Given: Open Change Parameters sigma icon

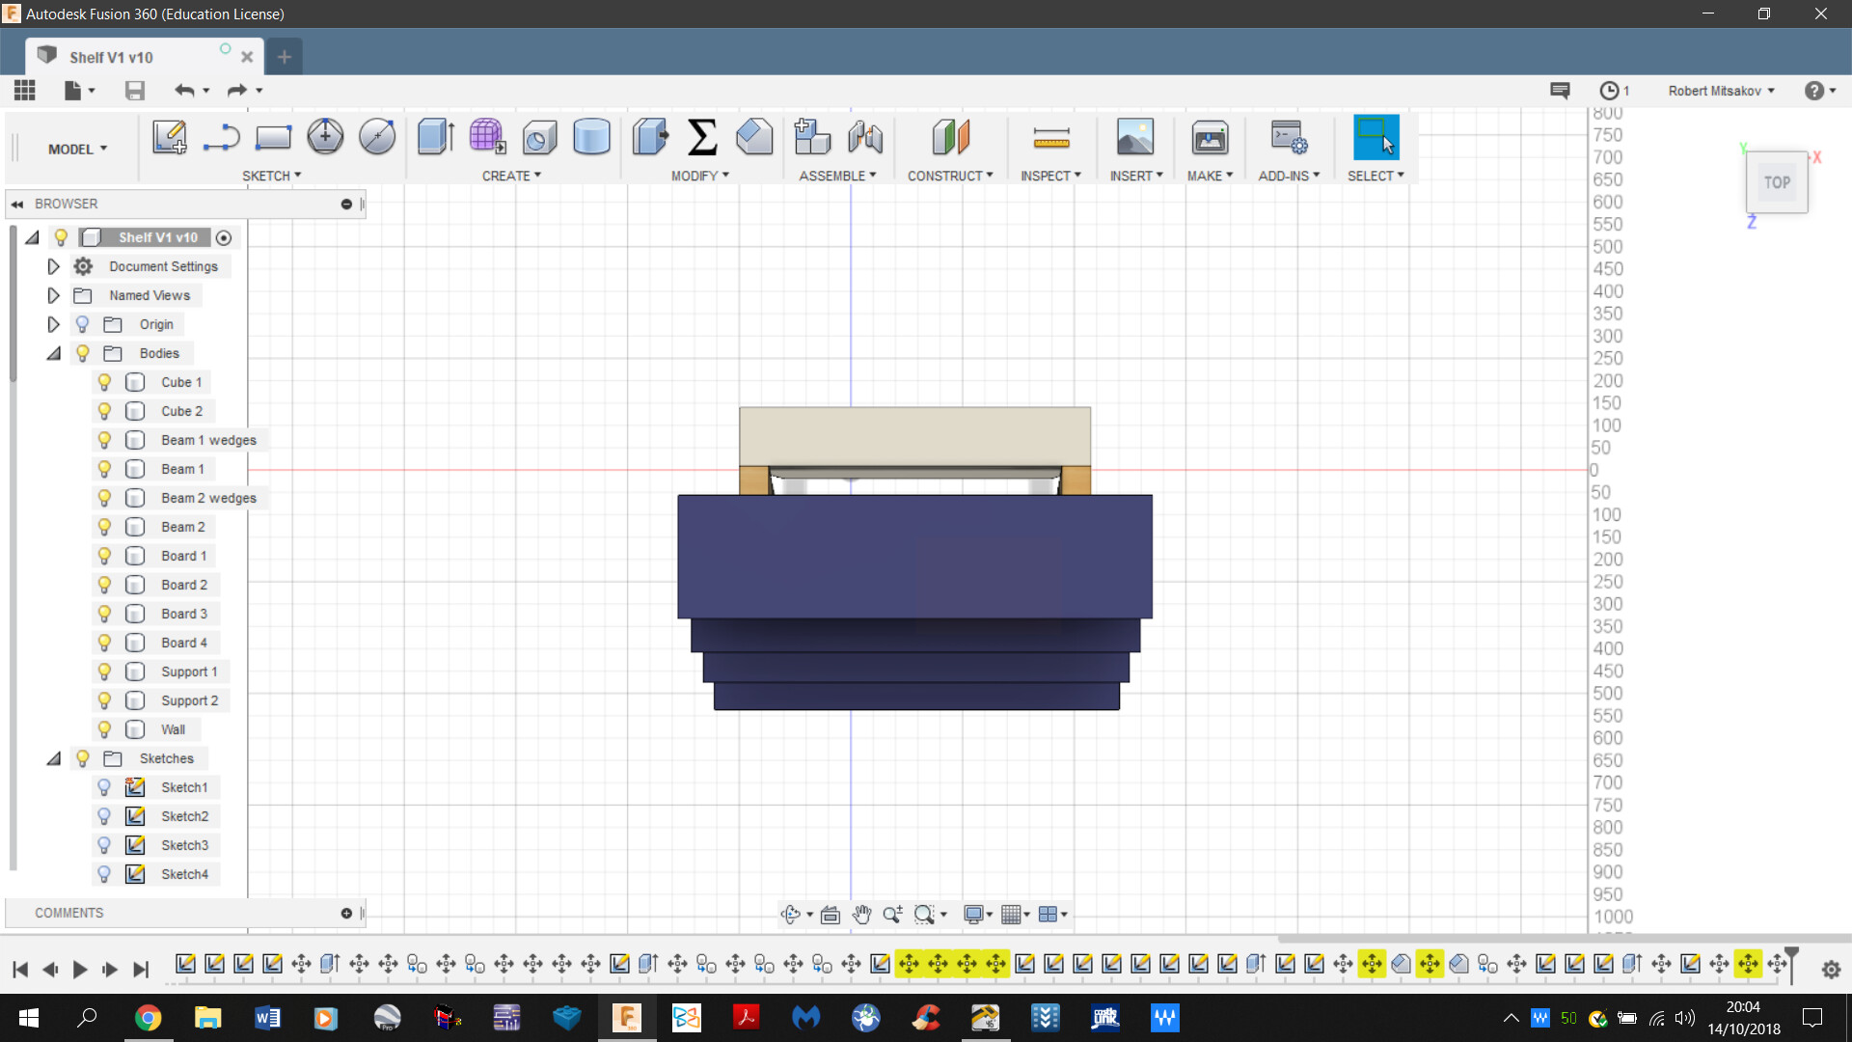Looking at the screenshot, I should click(702, 137).
